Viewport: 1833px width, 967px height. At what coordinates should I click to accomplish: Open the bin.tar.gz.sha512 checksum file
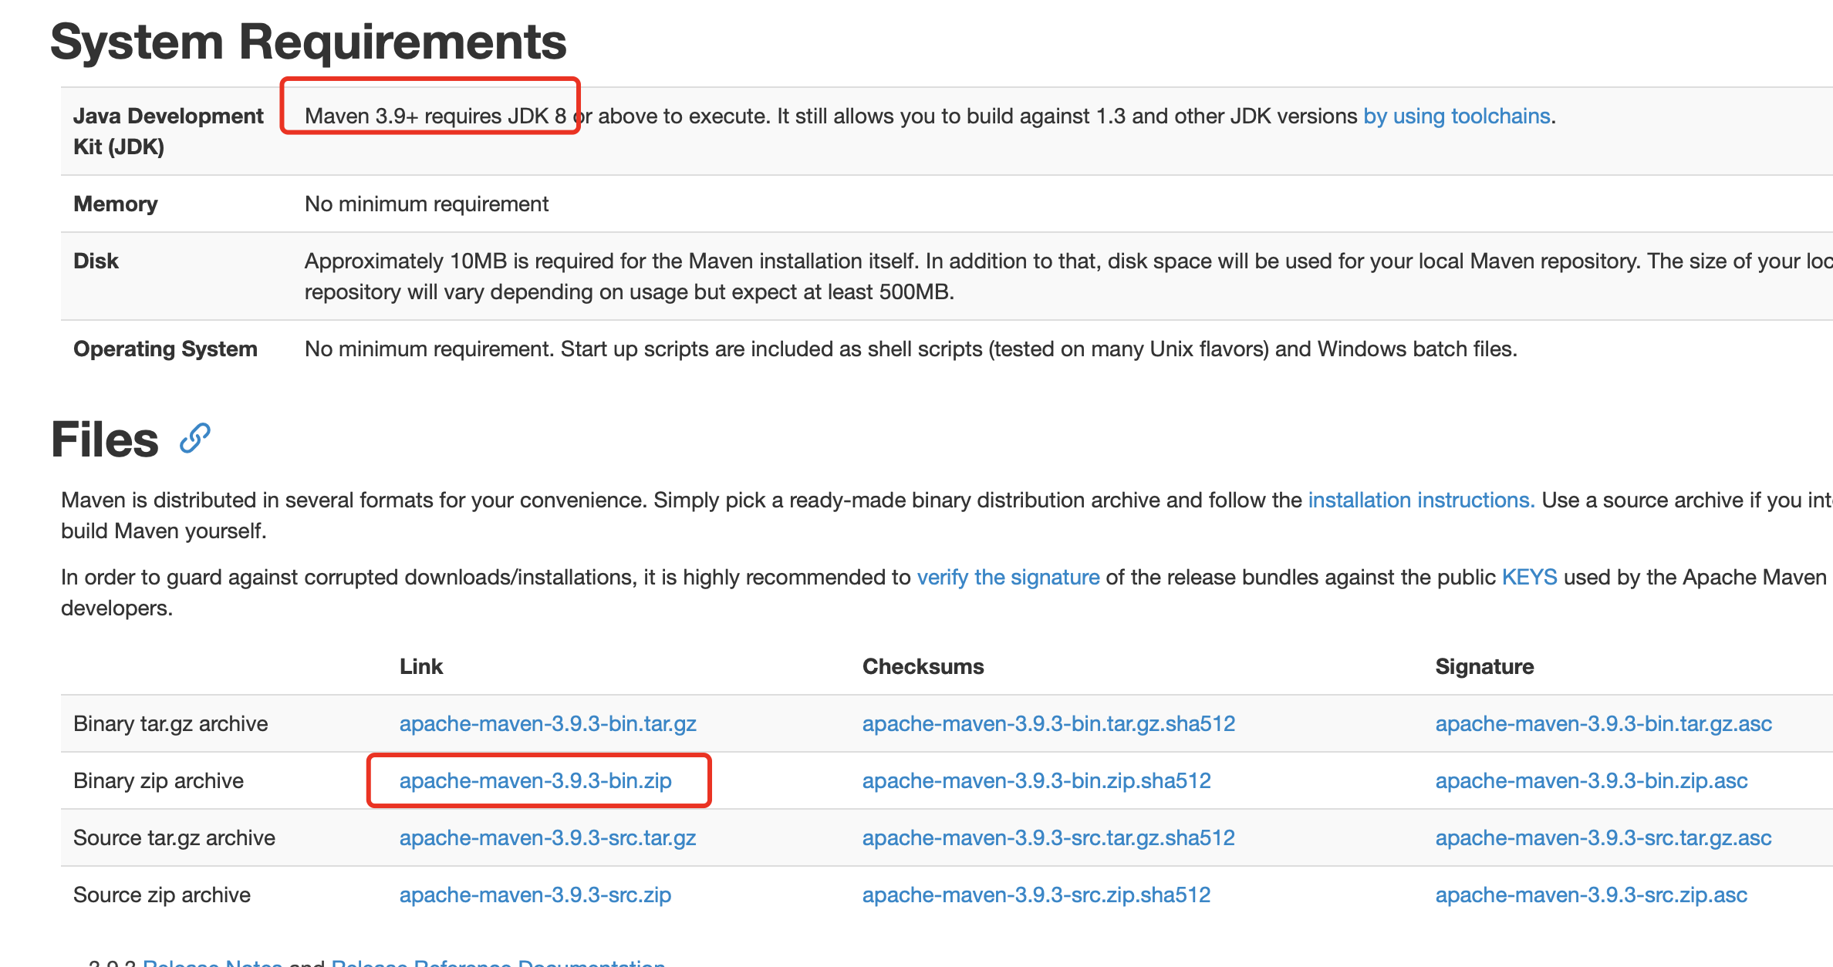point(1048,723)
